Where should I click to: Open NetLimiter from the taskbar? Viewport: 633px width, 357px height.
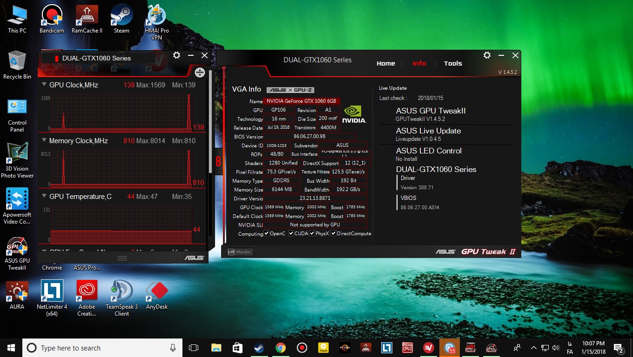click(386, 348)
